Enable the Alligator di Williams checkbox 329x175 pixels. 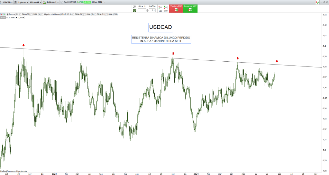pos(42,14)
